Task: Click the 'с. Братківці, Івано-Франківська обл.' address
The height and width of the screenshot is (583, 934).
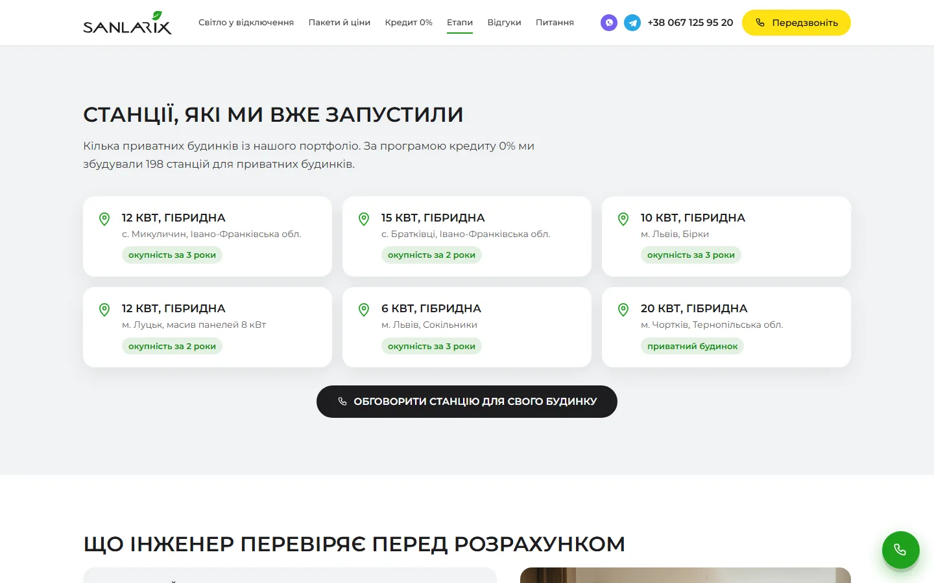Action: coord(466,234)
